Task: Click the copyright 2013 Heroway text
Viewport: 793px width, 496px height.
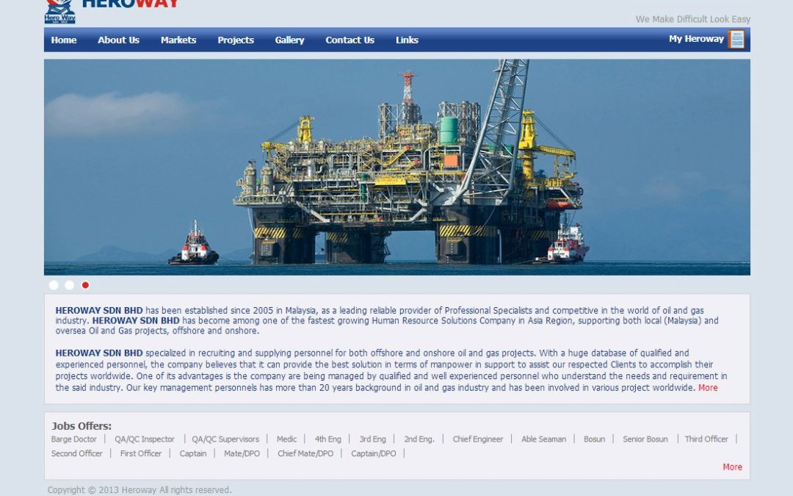Action: [x=140, y=490]
